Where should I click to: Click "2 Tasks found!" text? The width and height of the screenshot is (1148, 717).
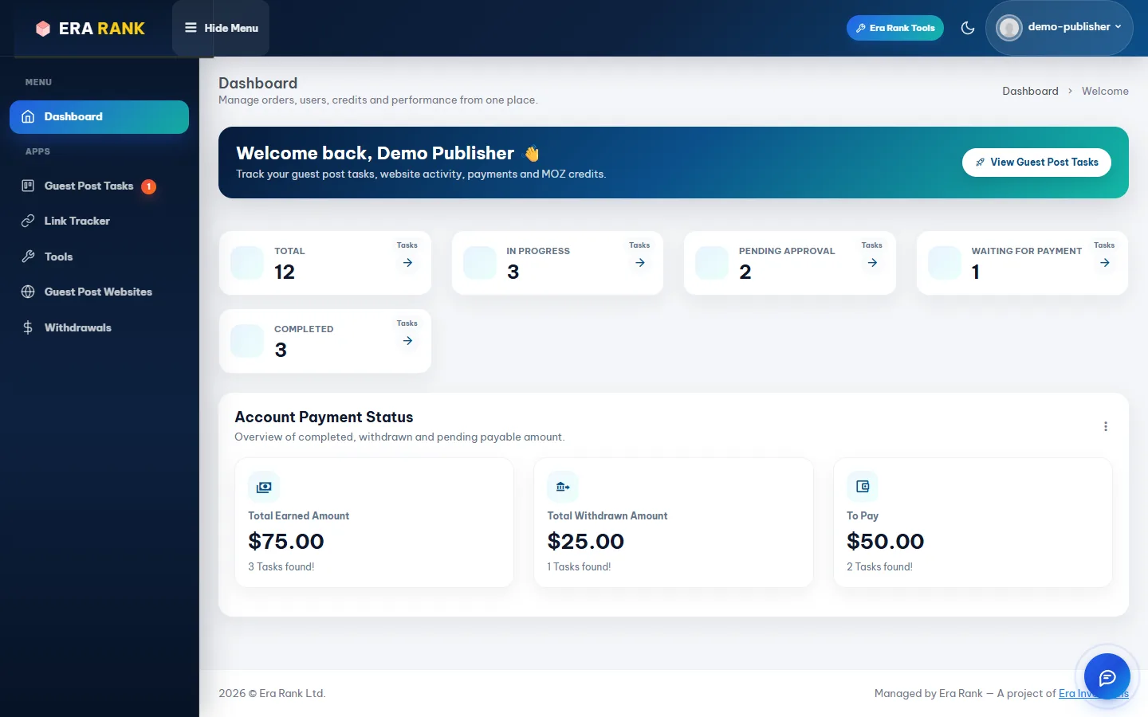coord(879,567)
